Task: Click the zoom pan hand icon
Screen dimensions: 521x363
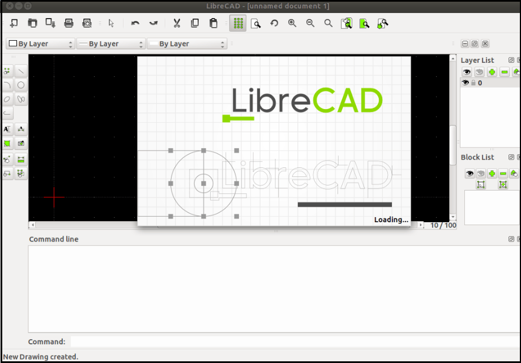Action: pyautogui.click(x=383, y=23)
